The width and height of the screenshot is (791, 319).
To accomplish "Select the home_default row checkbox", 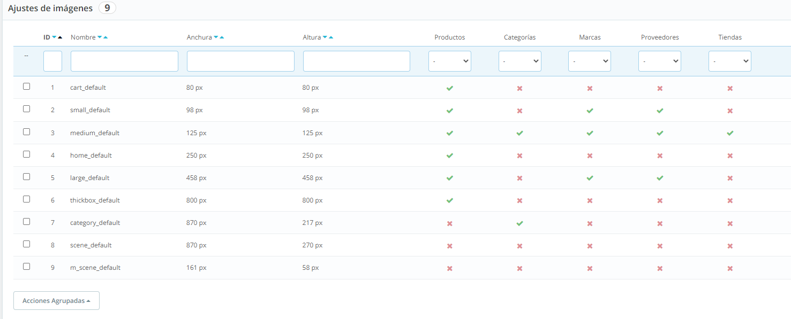I will pos(27,154).
